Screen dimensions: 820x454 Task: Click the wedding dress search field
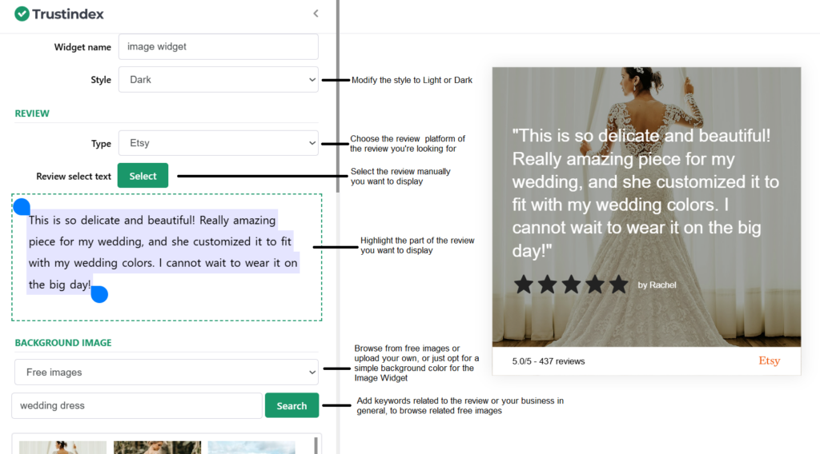136,405
